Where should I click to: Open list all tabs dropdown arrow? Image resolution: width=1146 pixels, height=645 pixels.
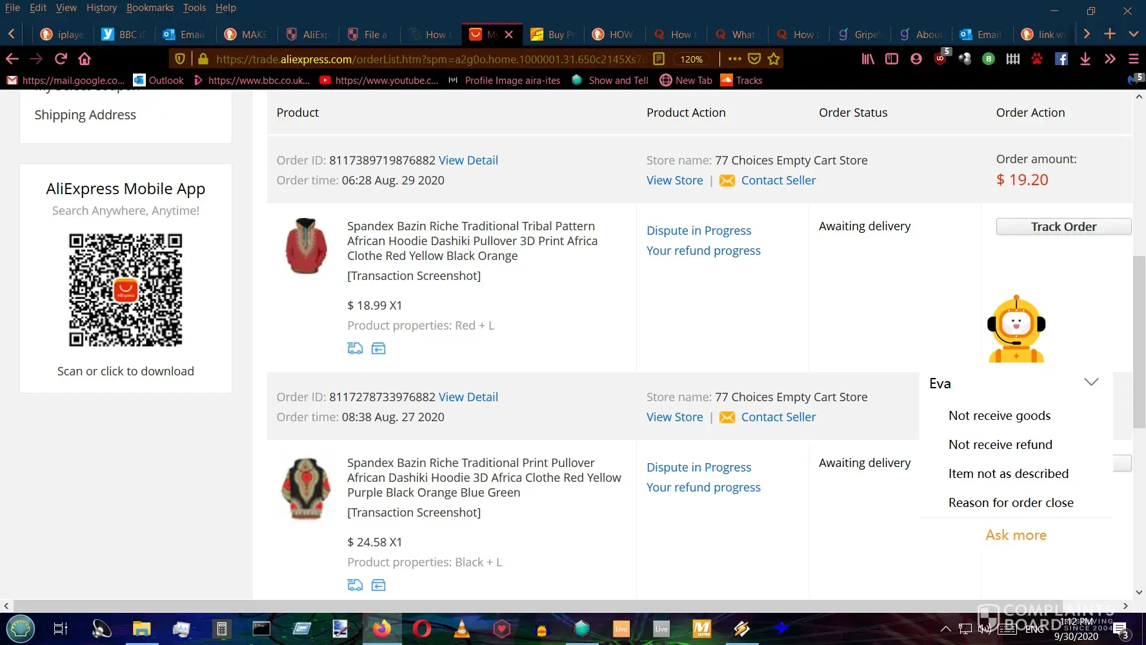pos(1134,34)
